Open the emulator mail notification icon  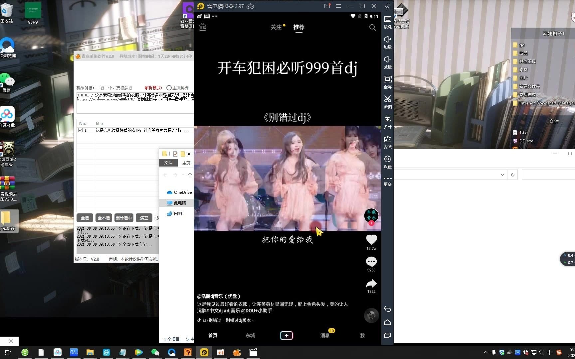(327, 6)
